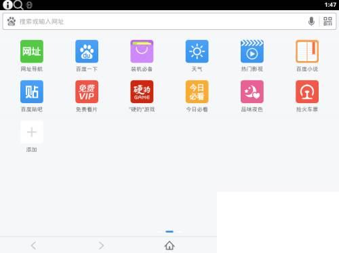Open the 百度一下 Baidu paw icon
339x253 pixels.
tap(87, 52)
